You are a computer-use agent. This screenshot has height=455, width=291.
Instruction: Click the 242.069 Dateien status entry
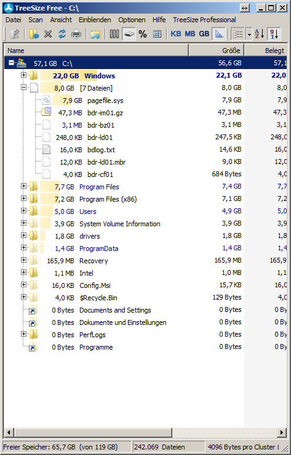[159, 447]
